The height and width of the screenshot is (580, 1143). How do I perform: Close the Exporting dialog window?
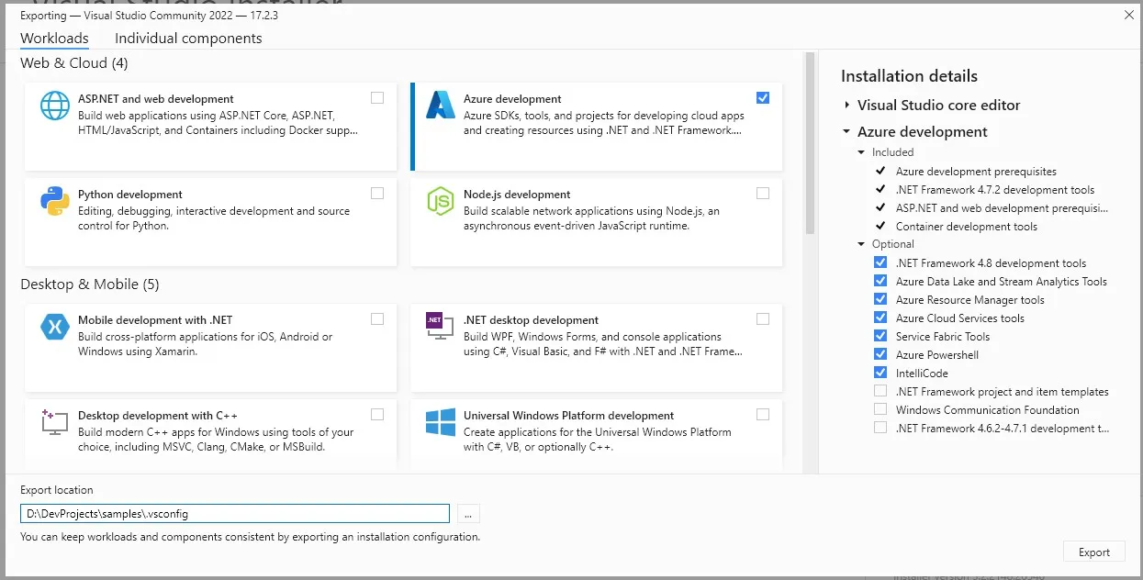(x=1128, y=14)
